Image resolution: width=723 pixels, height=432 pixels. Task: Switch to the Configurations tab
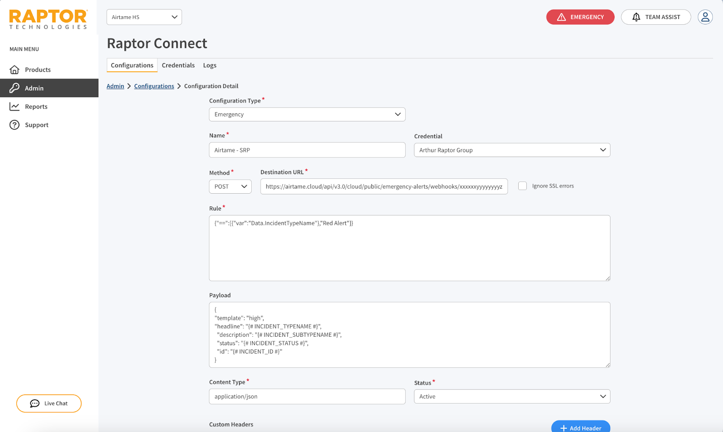[x=132, y=65]
